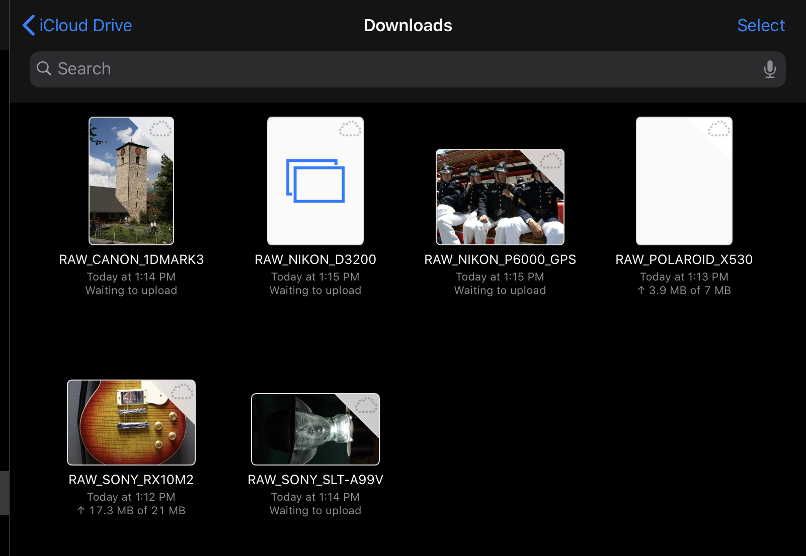Click 'Waiting to upload' under RAW_SONY_SLT-A99V
This screenshot has width=806, height=556.
point(315,511)
